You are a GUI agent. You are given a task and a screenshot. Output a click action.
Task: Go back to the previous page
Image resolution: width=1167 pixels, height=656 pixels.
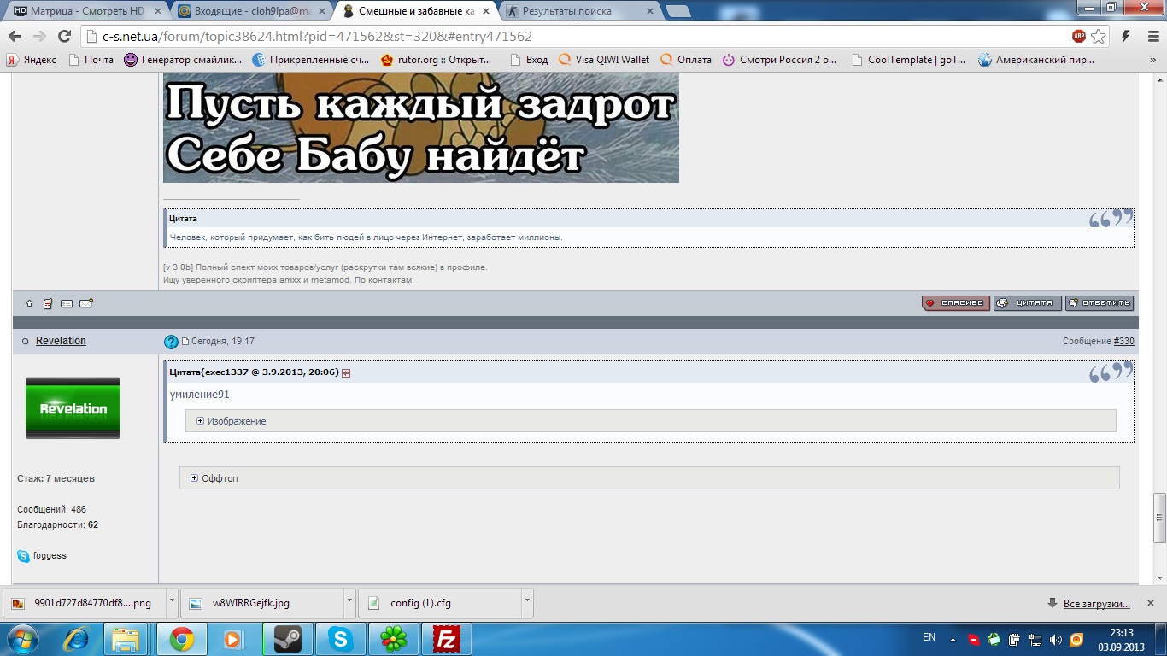15,36
